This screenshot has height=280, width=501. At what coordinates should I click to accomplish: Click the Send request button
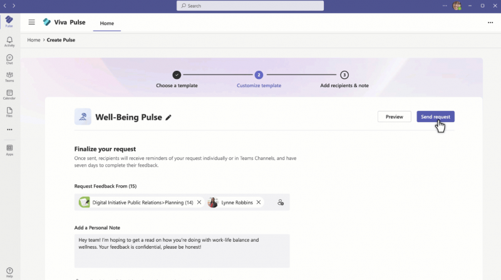click(x=435, y=117)
